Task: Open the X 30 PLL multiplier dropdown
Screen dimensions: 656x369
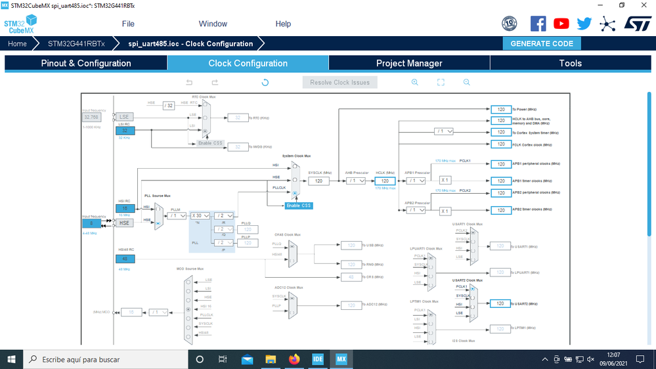Action: click(x=200, y=216)
